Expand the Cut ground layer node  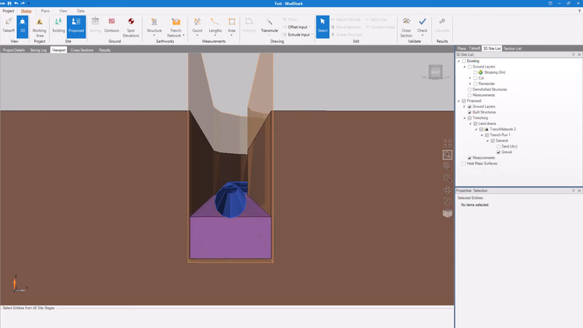click(470, 78)
